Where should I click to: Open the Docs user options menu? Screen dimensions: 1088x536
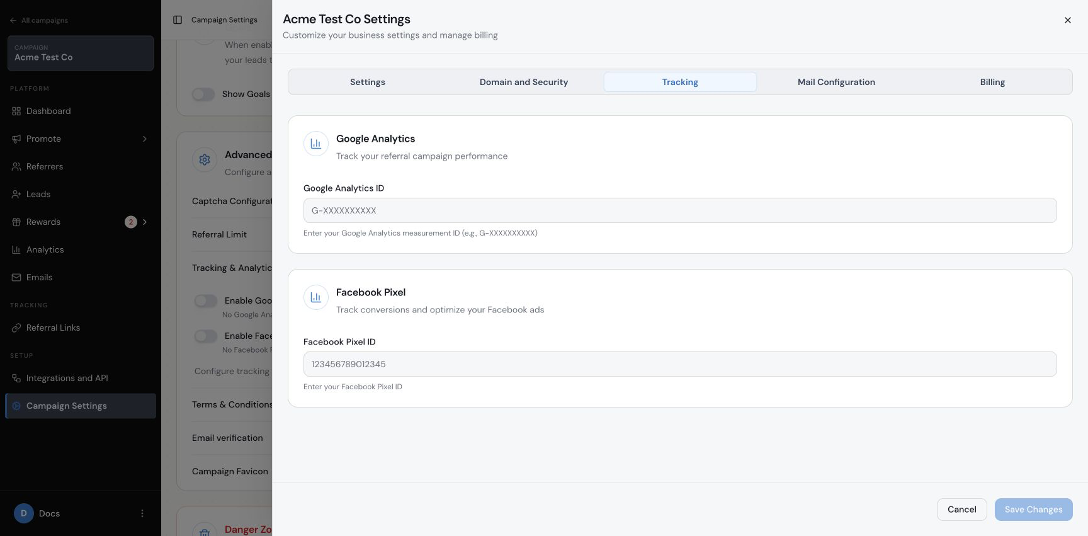pos(142,513)
